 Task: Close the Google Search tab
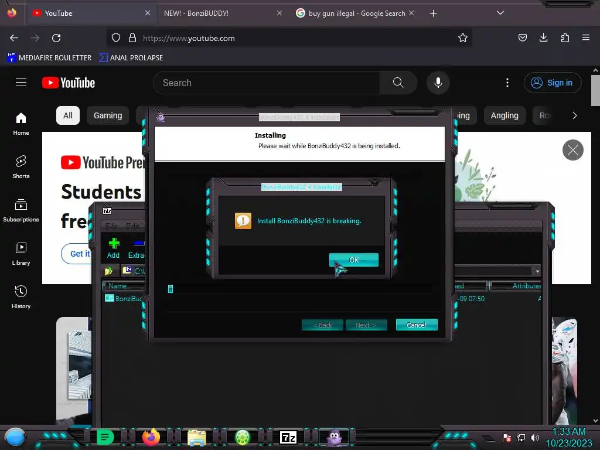tap(411, 13)
